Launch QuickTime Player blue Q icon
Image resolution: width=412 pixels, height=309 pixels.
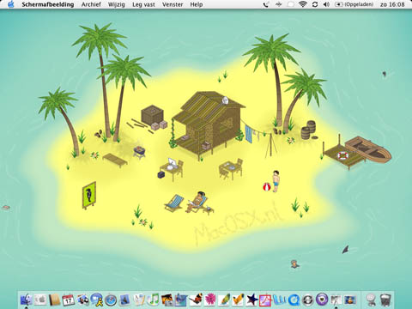tap(294, 300)
